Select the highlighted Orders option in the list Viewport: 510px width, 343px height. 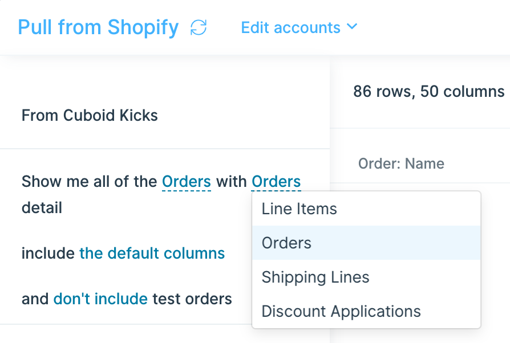pos(286,243)
